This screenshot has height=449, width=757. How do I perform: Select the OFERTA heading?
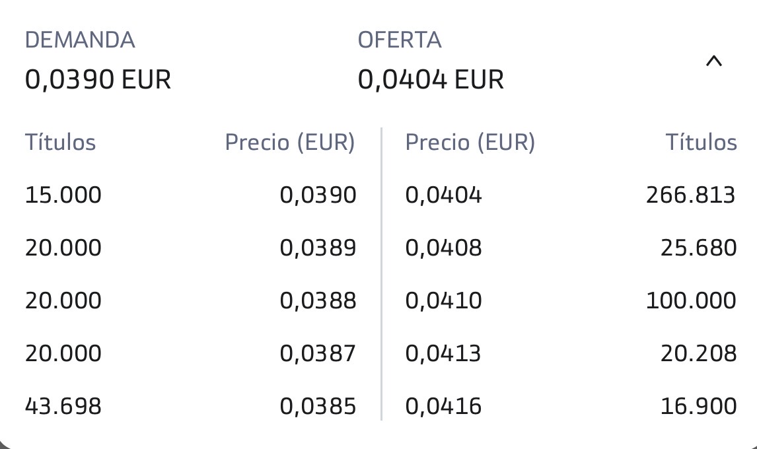(399, 40)
